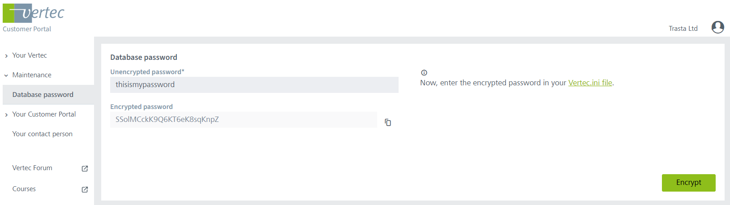Click the Vertec logo
Image resolution: width=730 pixels, height=205 pixels.
point(34,13)
